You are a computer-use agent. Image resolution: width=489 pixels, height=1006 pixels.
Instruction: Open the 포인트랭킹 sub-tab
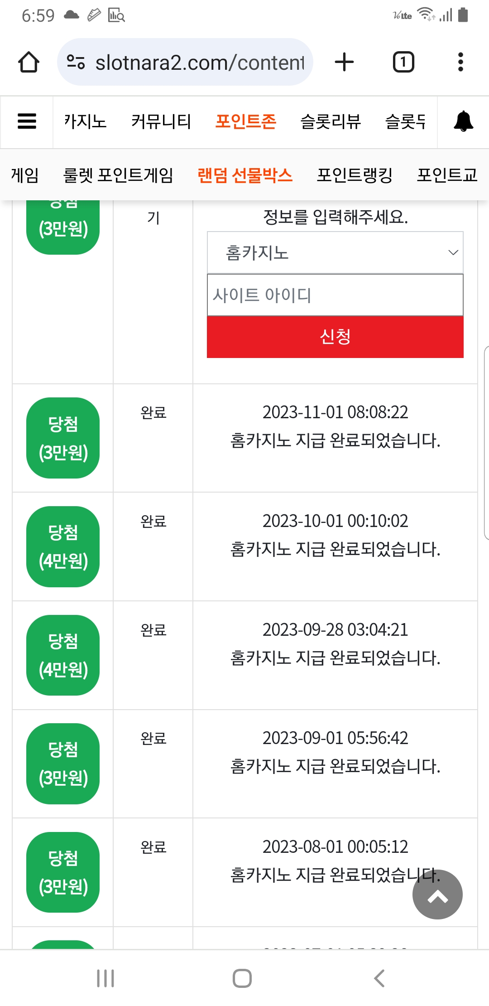click(355, 175)
